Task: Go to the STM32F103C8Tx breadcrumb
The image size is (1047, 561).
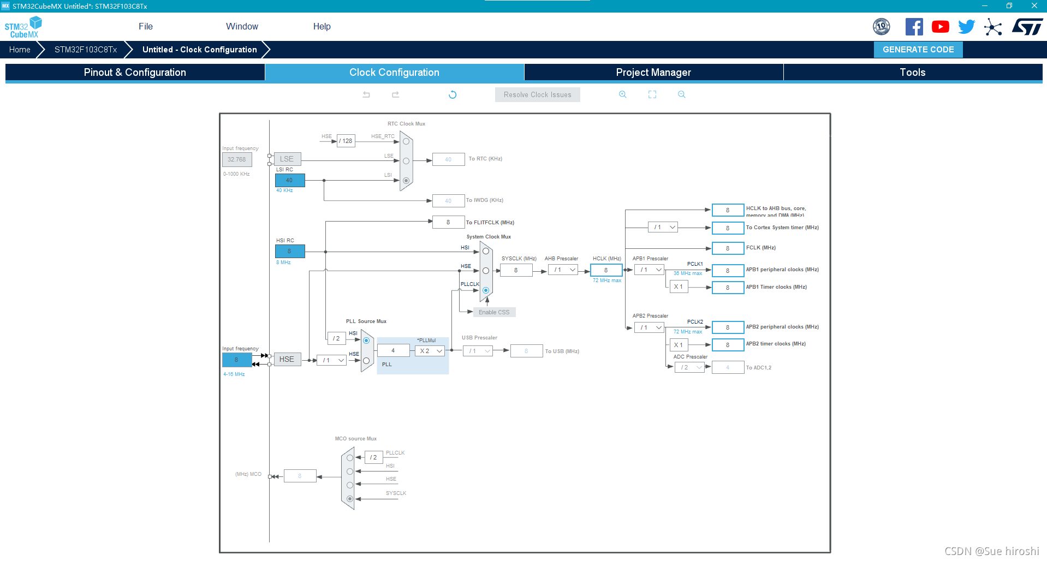Action: [86, 50]
